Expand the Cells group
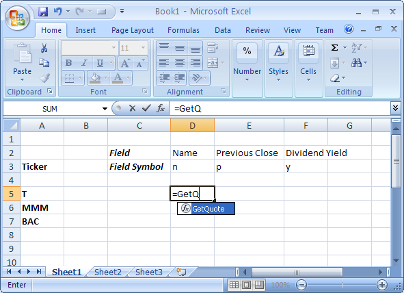The image size is (404, 293). click(308, 68)
